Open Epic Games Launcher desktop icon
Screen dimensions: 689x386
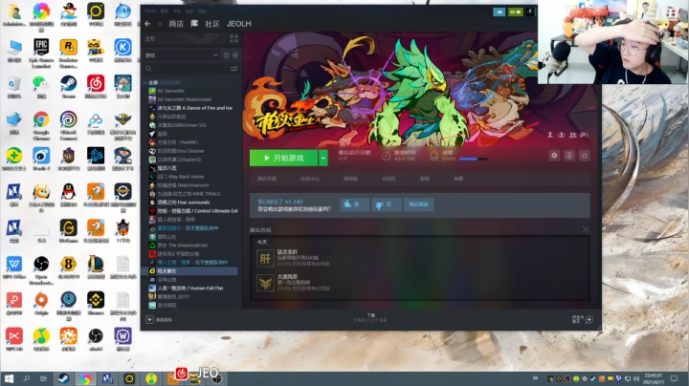point(41,52)
